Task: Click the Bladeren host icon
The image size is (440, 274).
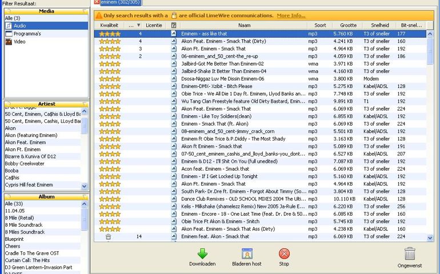Action: click(247, 253)
